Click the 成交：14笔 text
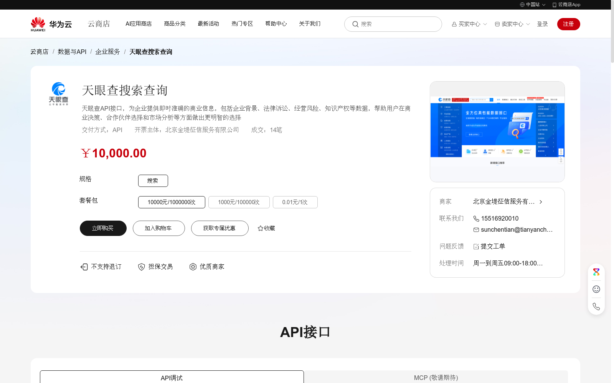The image size is (614, 383). 267,130
